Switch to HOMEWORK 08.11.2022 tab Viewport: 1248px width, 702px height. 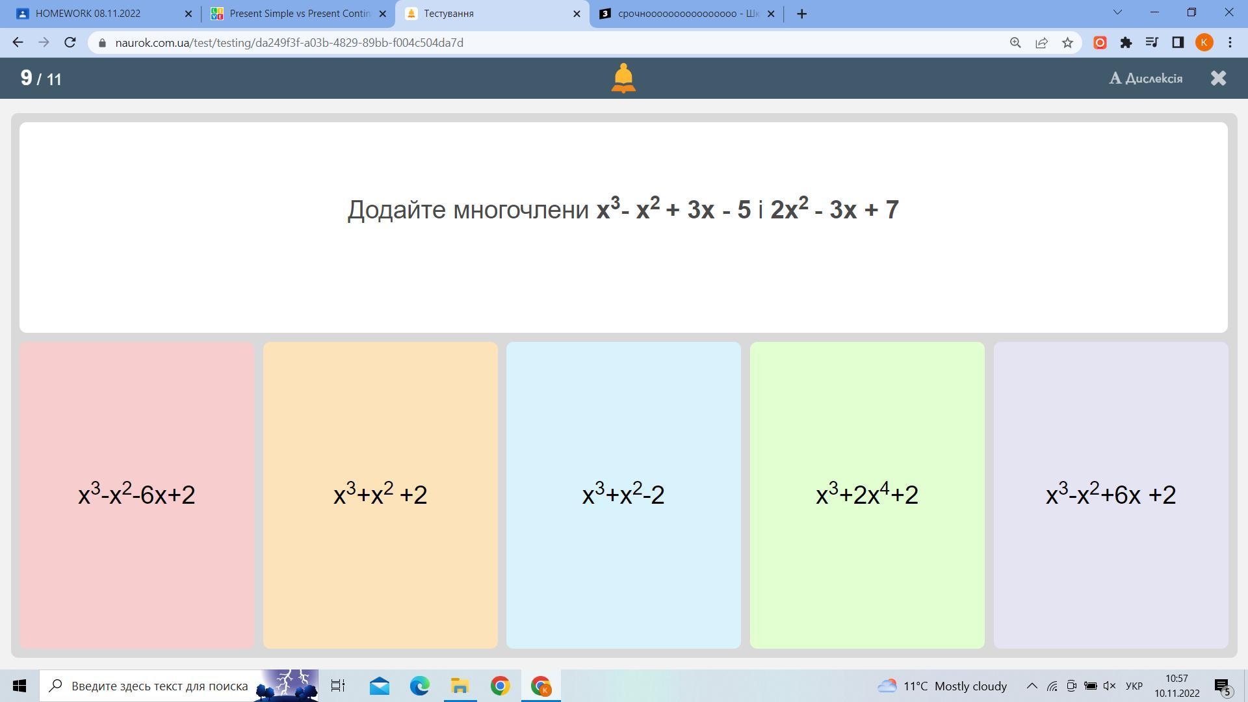97,14
